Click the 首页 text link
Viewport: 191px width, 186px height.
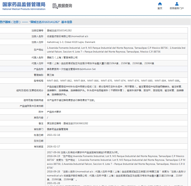(160, 8)
